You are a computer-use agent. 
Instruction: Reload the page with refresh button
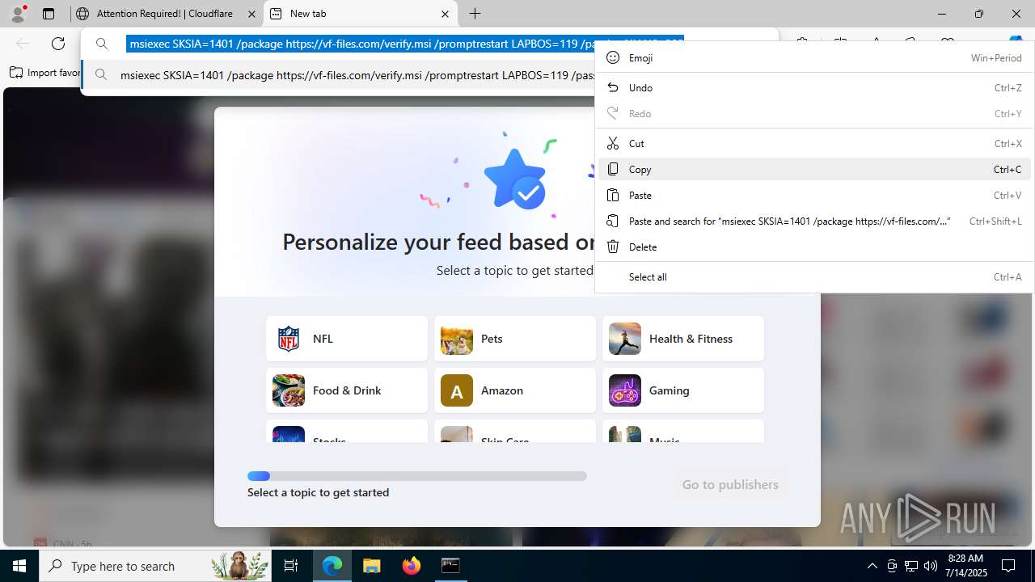pyautogui.click(x=58, y=44)
